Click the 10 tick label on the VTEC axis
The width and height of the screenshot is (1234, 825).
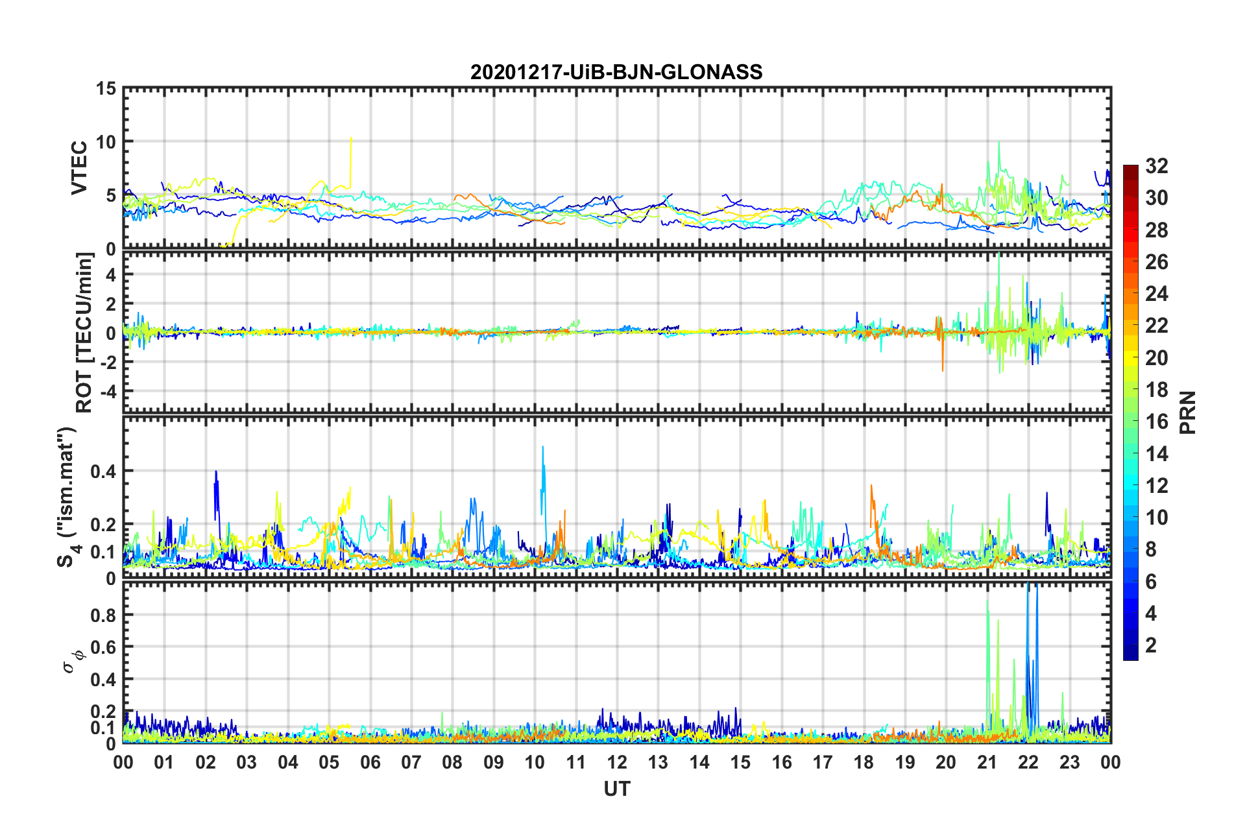pyautogui.click(x=106, y=142)
